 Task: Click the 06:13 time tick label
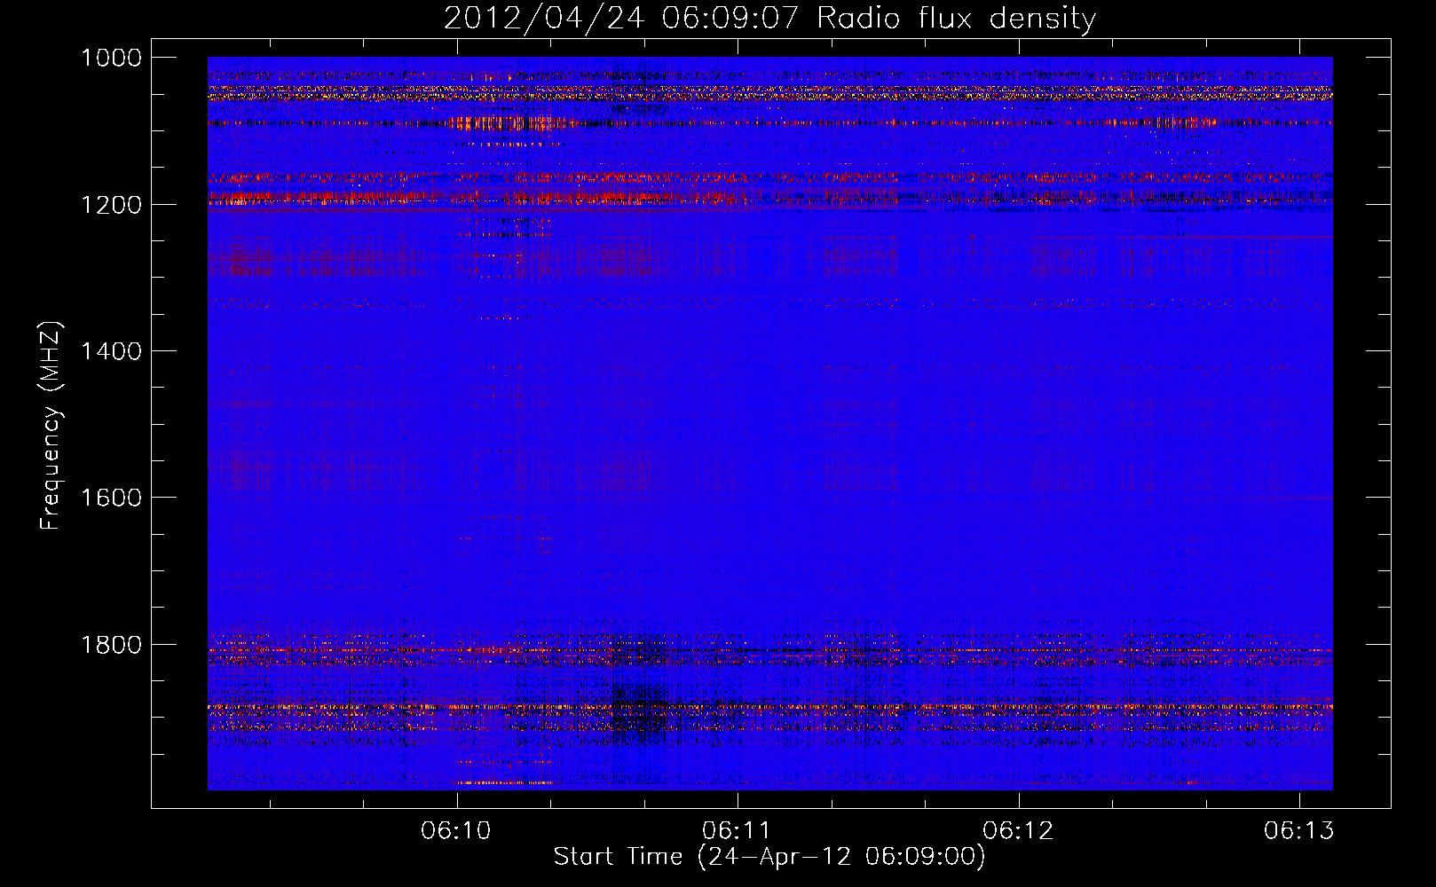coord(1299,830)
